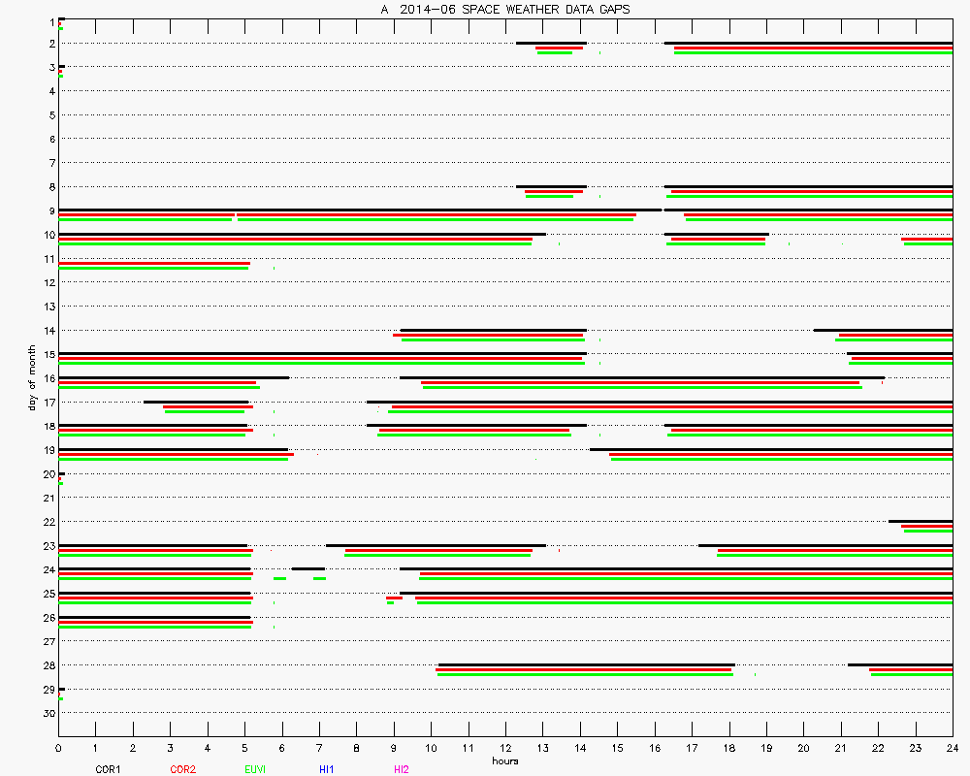This screenshot has width=970, height=776.
Task: Click the day 30 label on y-axis
Action: click(48, 713)
